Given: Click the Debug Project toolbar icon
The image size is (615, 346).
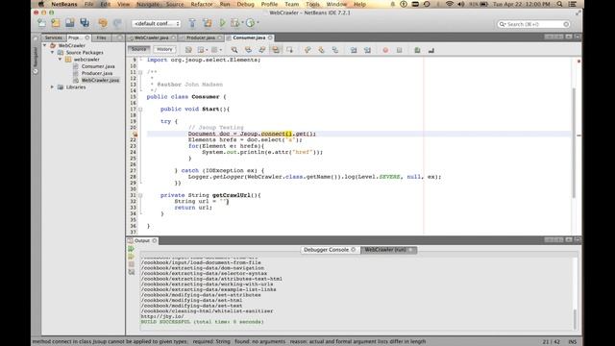Looking at the screenshot, I should (234, 23).
